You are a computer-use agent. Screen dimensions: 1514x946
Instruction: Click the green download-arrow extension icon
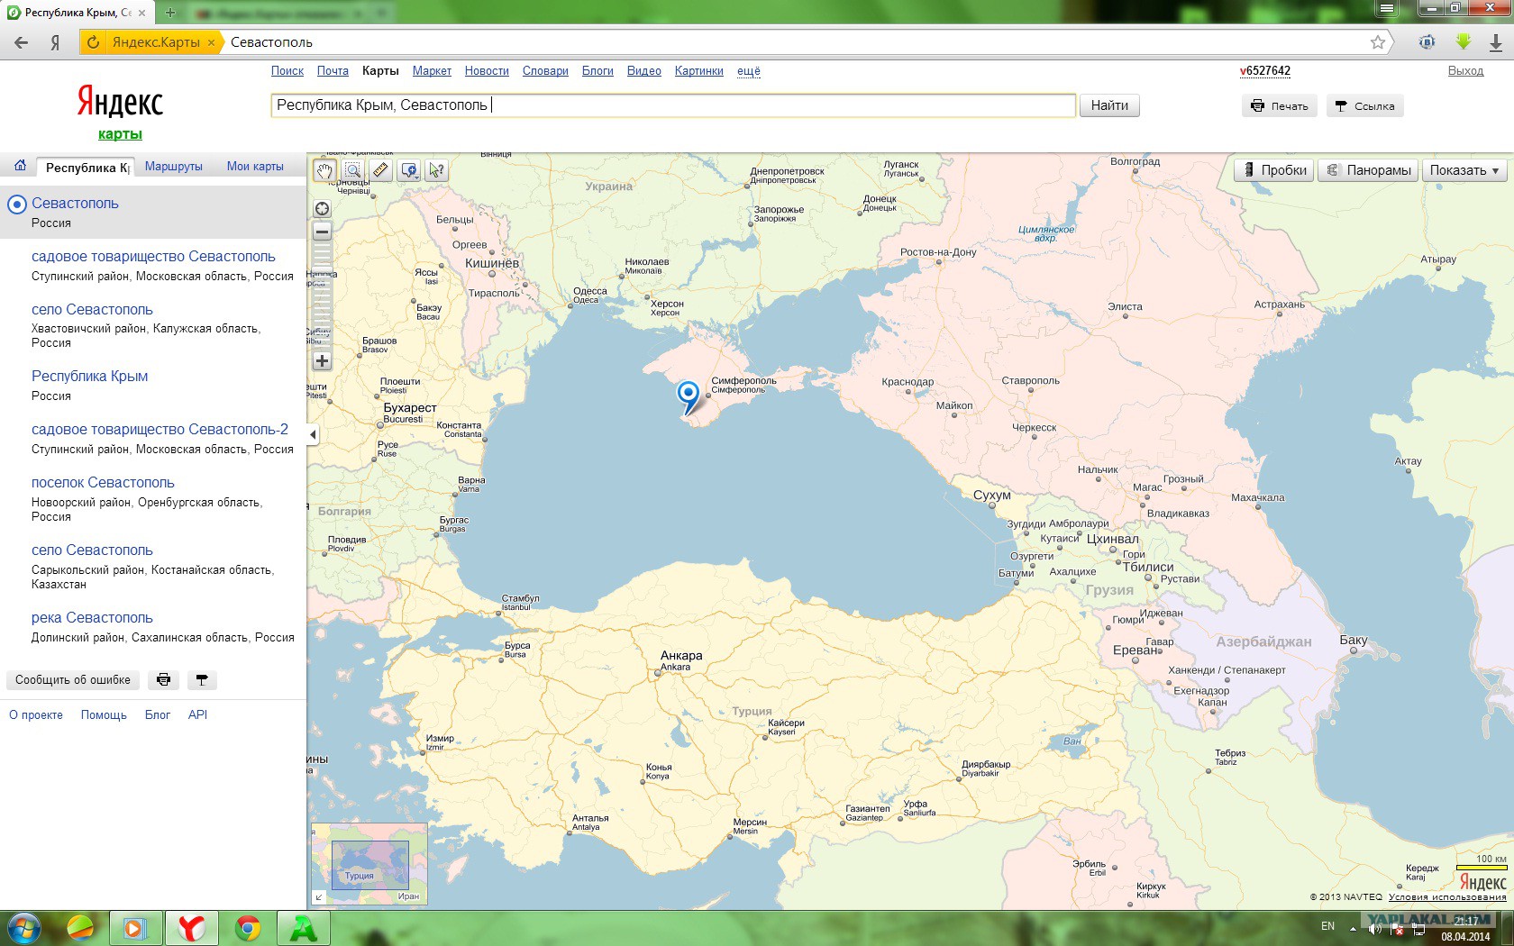click(1464, 41)
